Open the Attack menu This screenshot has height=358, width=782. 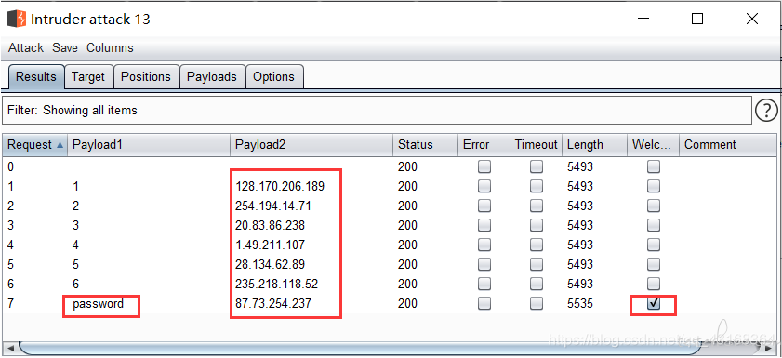click(x=26, y=47)
